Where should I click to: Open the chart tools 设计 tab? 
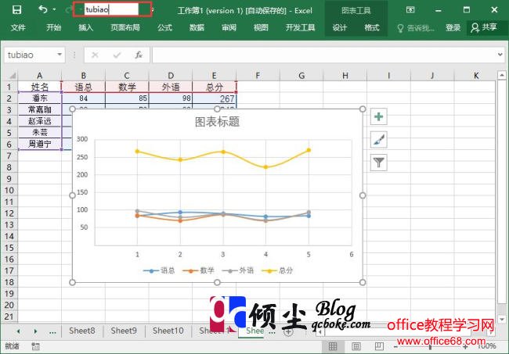[x=340, y=27]
